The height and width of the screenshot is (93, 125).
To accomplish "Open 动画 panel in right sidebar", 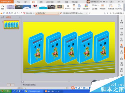I will point(121,28).
